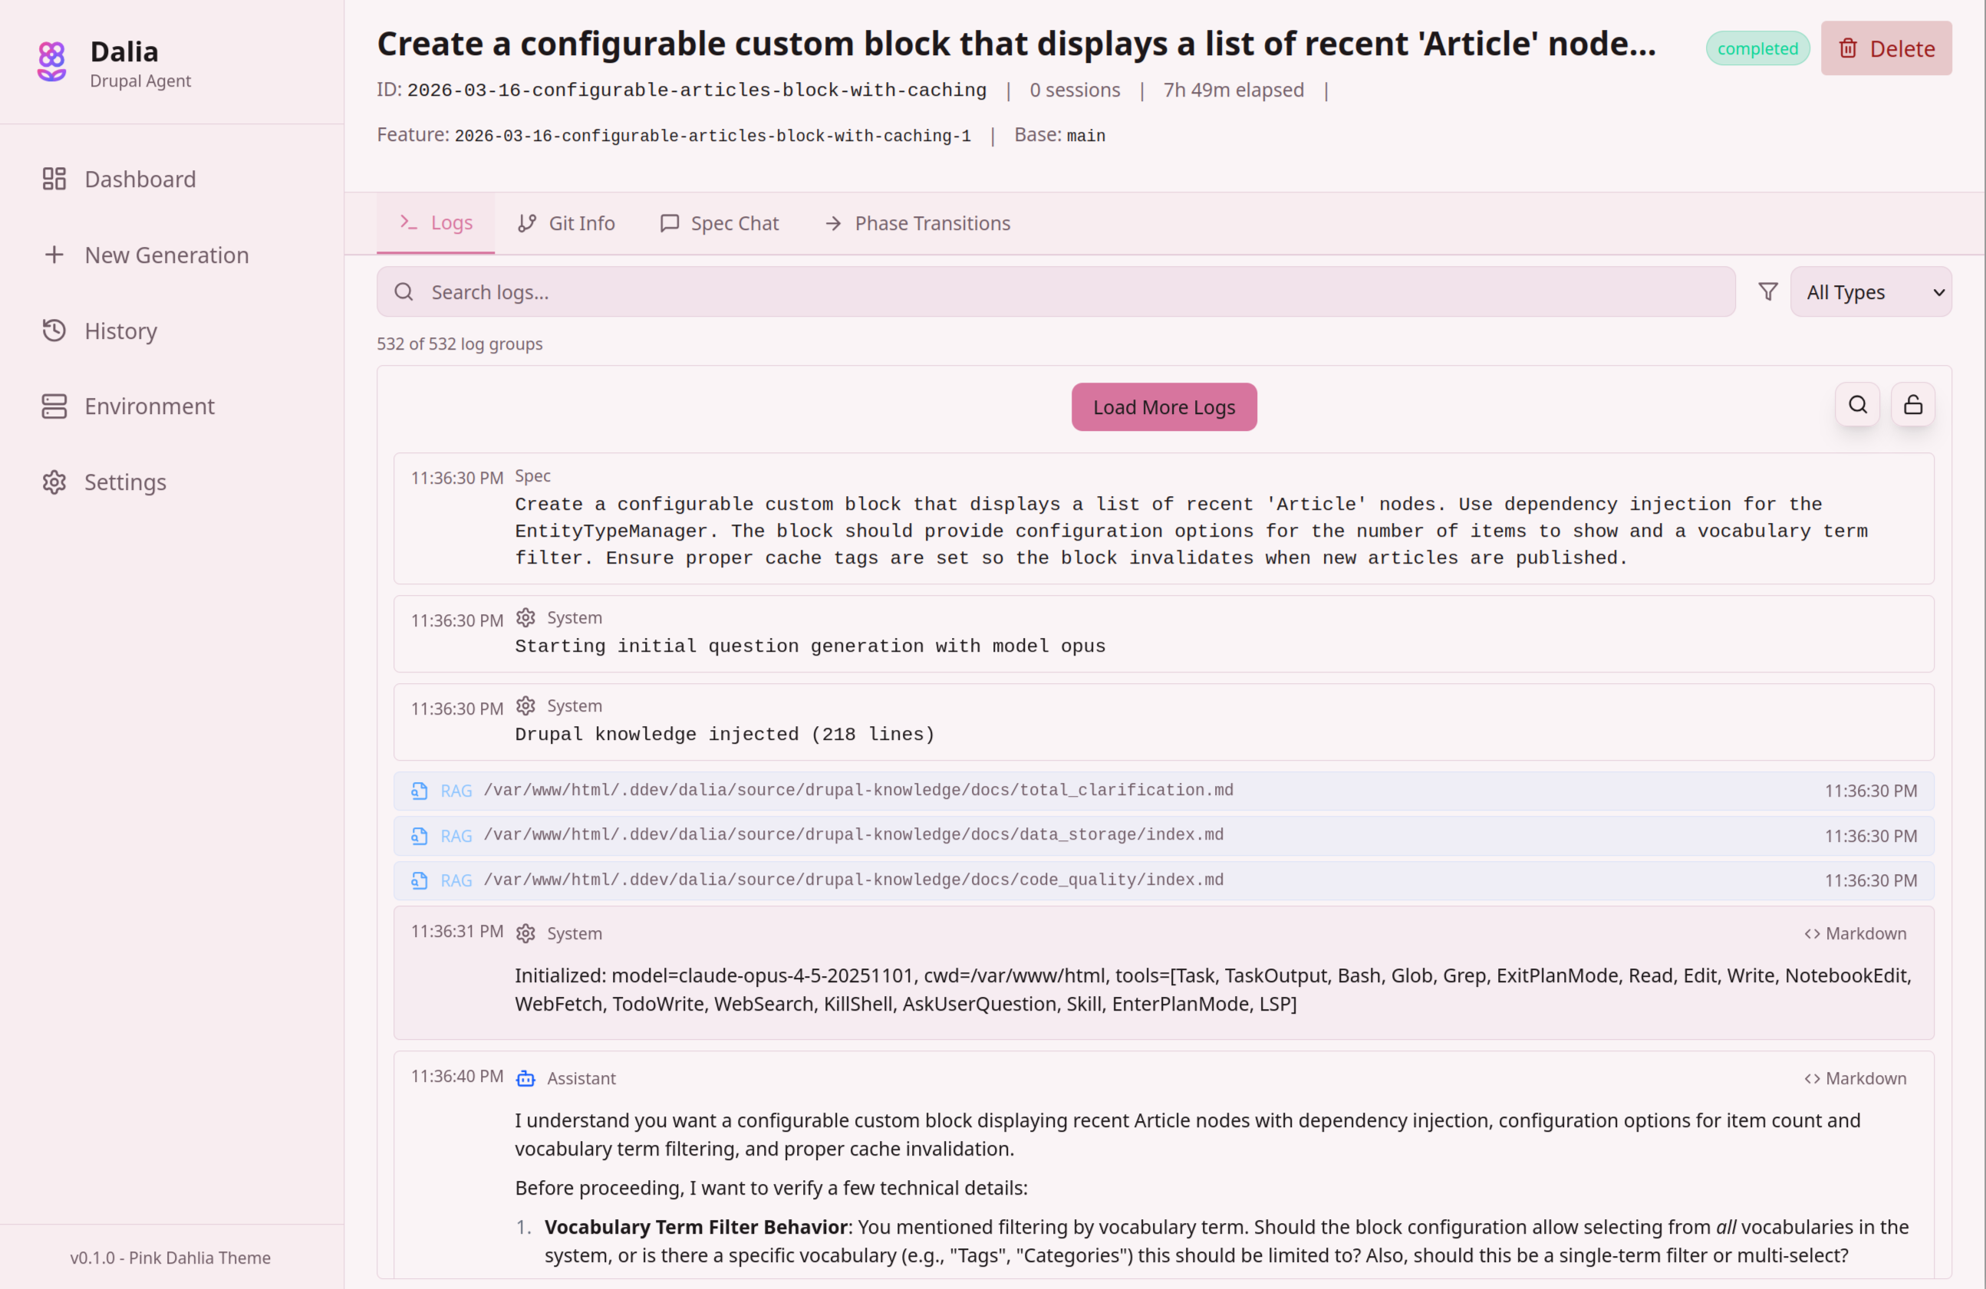Open the Environment panel icon
1986x1289 pixels.
54,406
